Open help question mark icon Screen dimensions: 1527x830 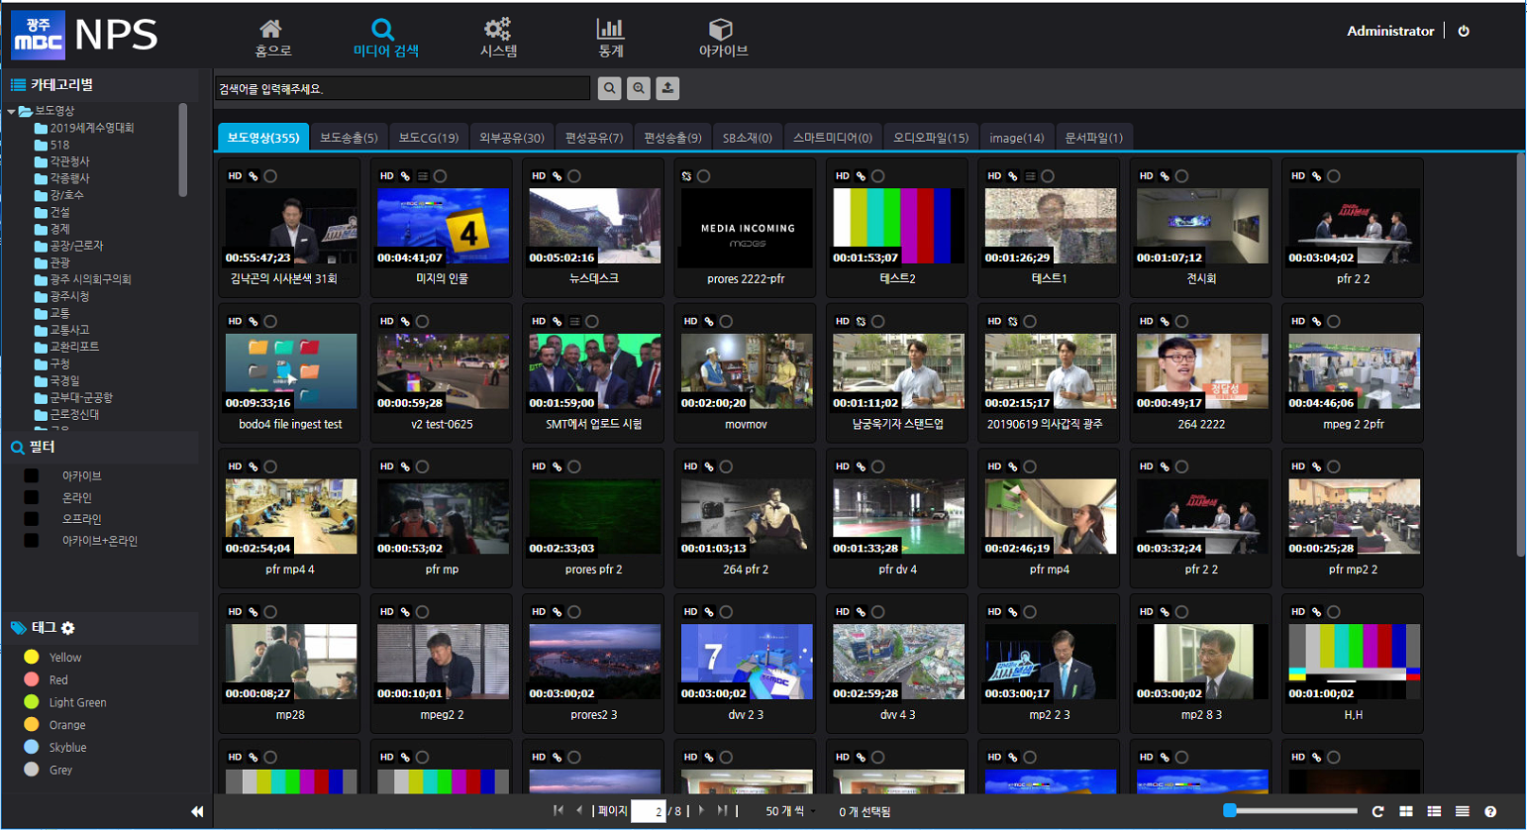[1490, 811]
